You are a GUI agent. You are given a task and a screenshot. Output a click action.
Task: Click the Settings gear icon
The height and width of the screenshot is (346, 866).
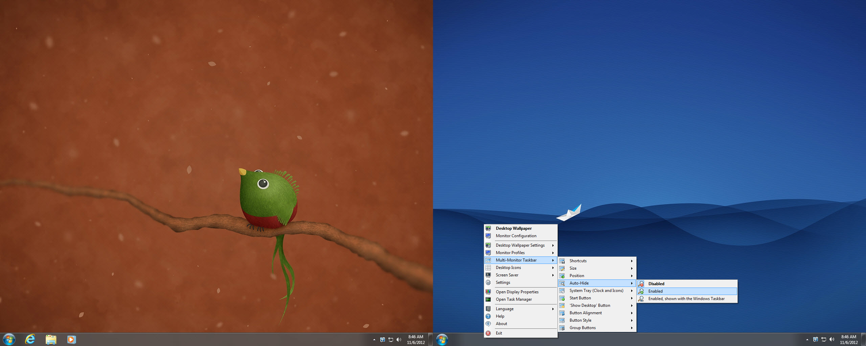[488, 282]
